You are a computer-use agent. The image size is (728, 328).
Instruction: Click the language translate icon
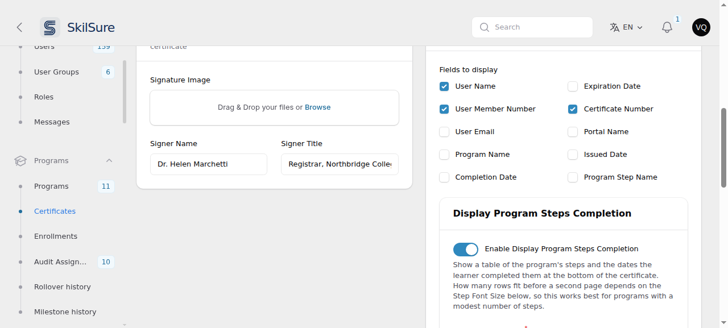[x=614, y=27]
